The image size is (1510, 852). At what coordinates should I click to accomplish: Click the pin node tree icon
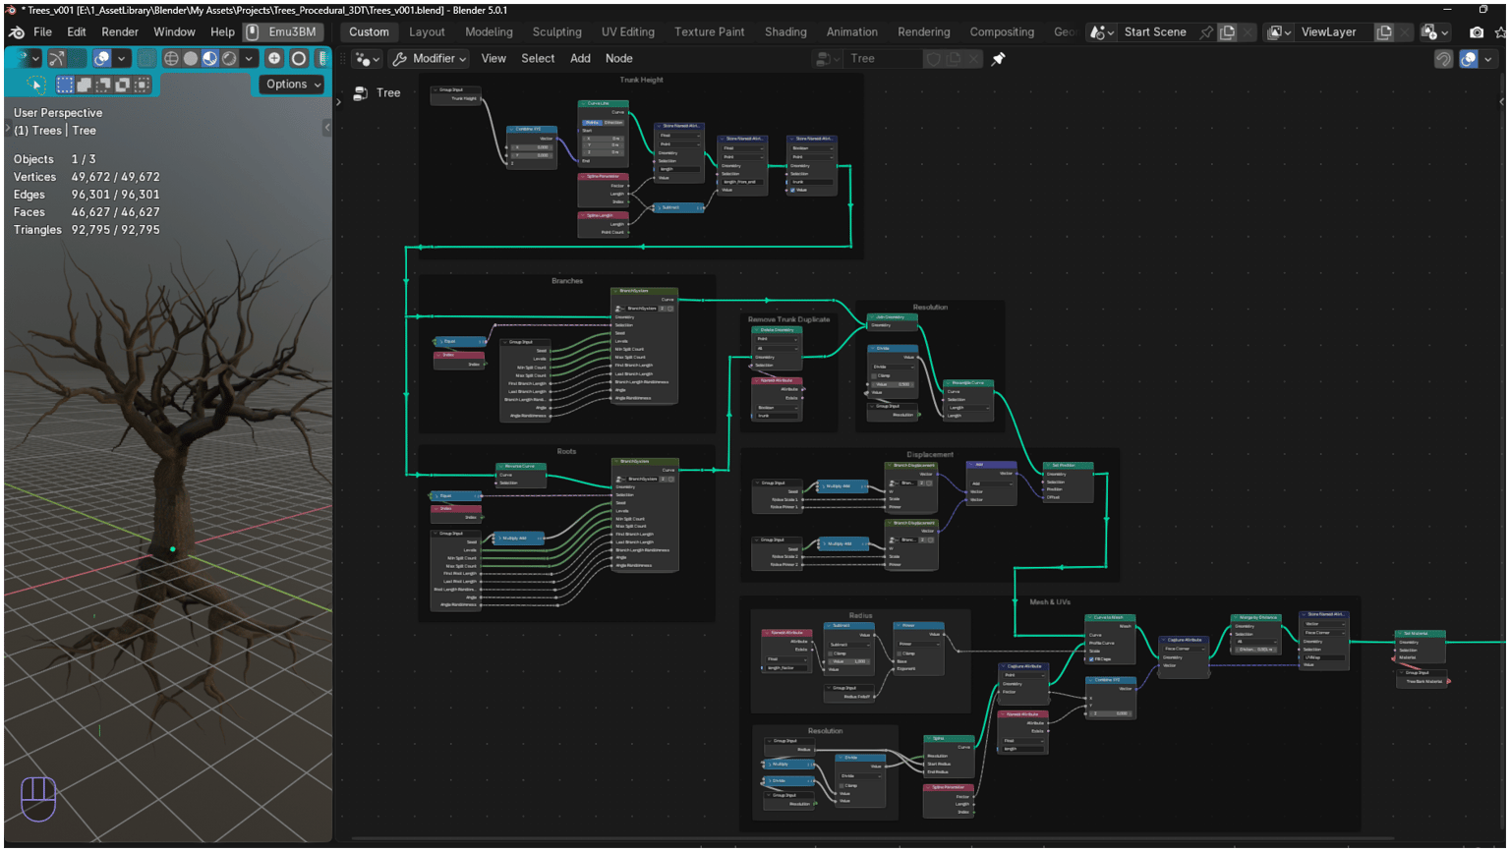click(998, 59)
